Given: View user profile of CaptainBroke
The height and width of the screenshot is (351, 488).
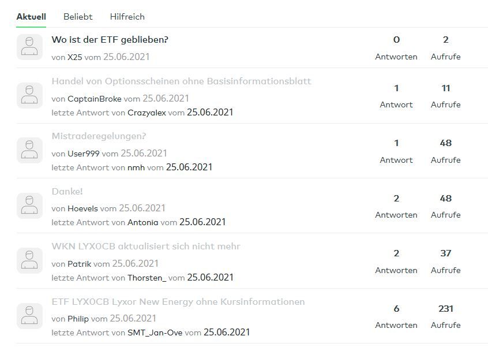Looking at the screenshot, I should coord(95,99).
